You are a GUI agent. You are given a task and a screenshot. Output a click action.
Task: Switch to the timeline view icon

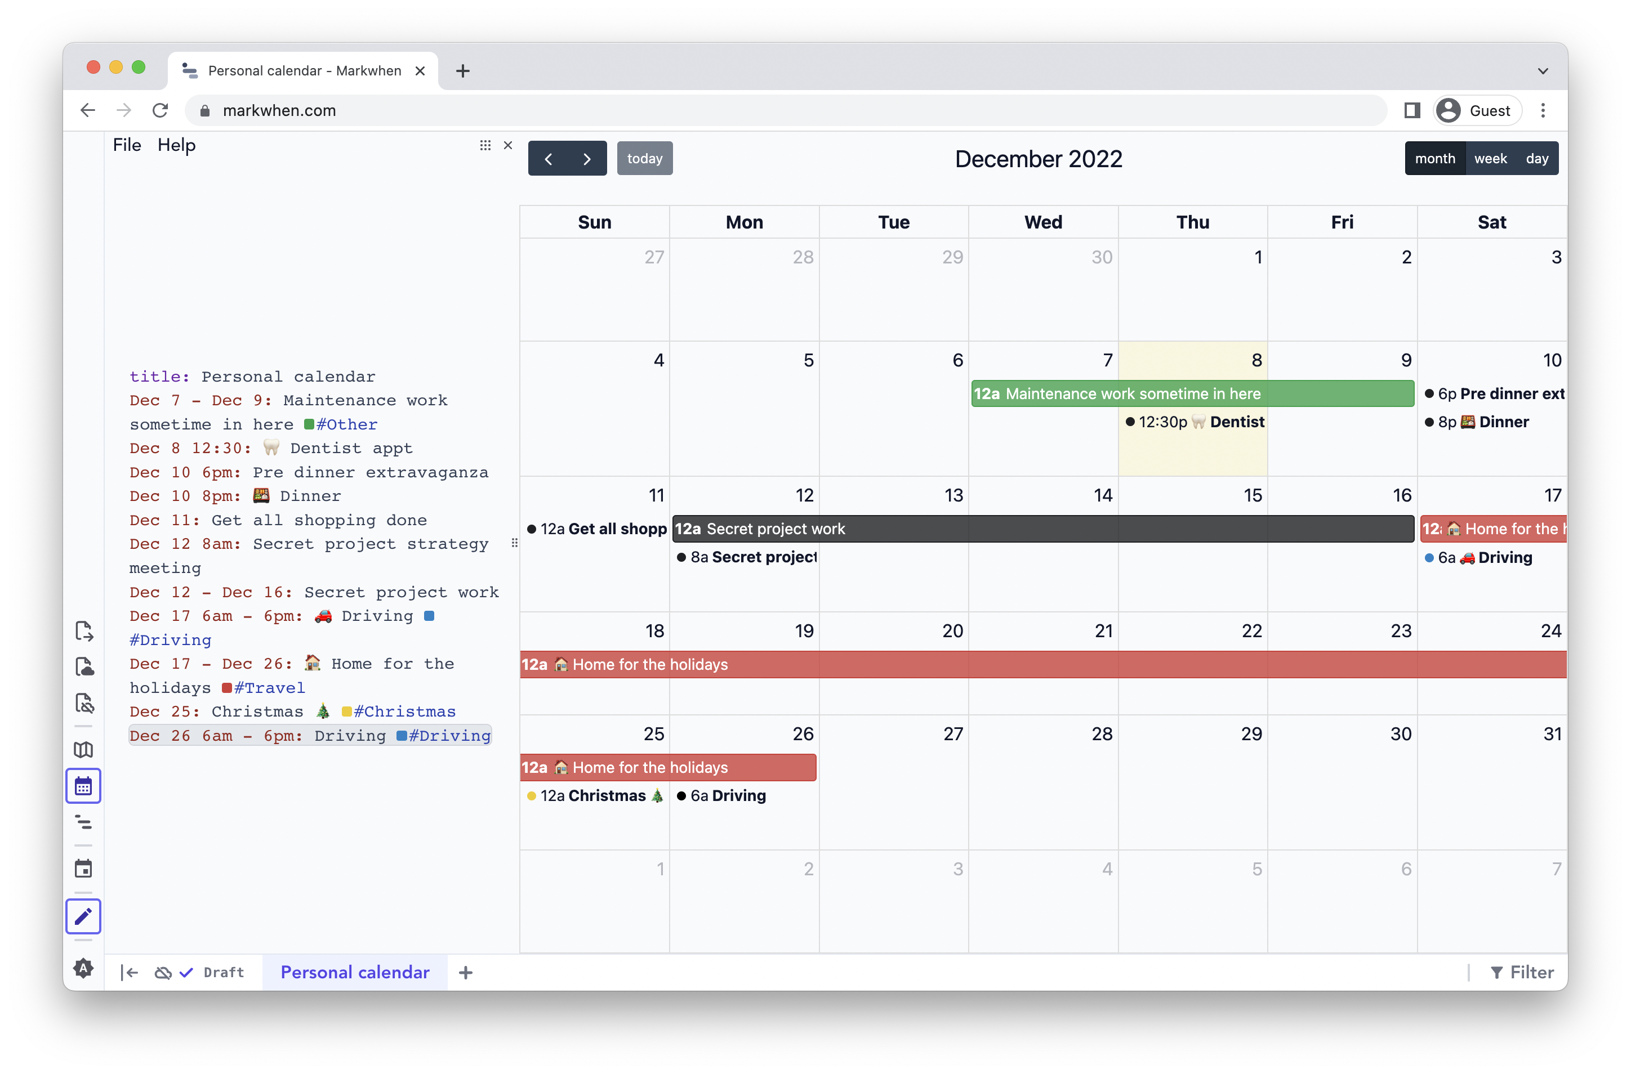click(x=83, y=821)
